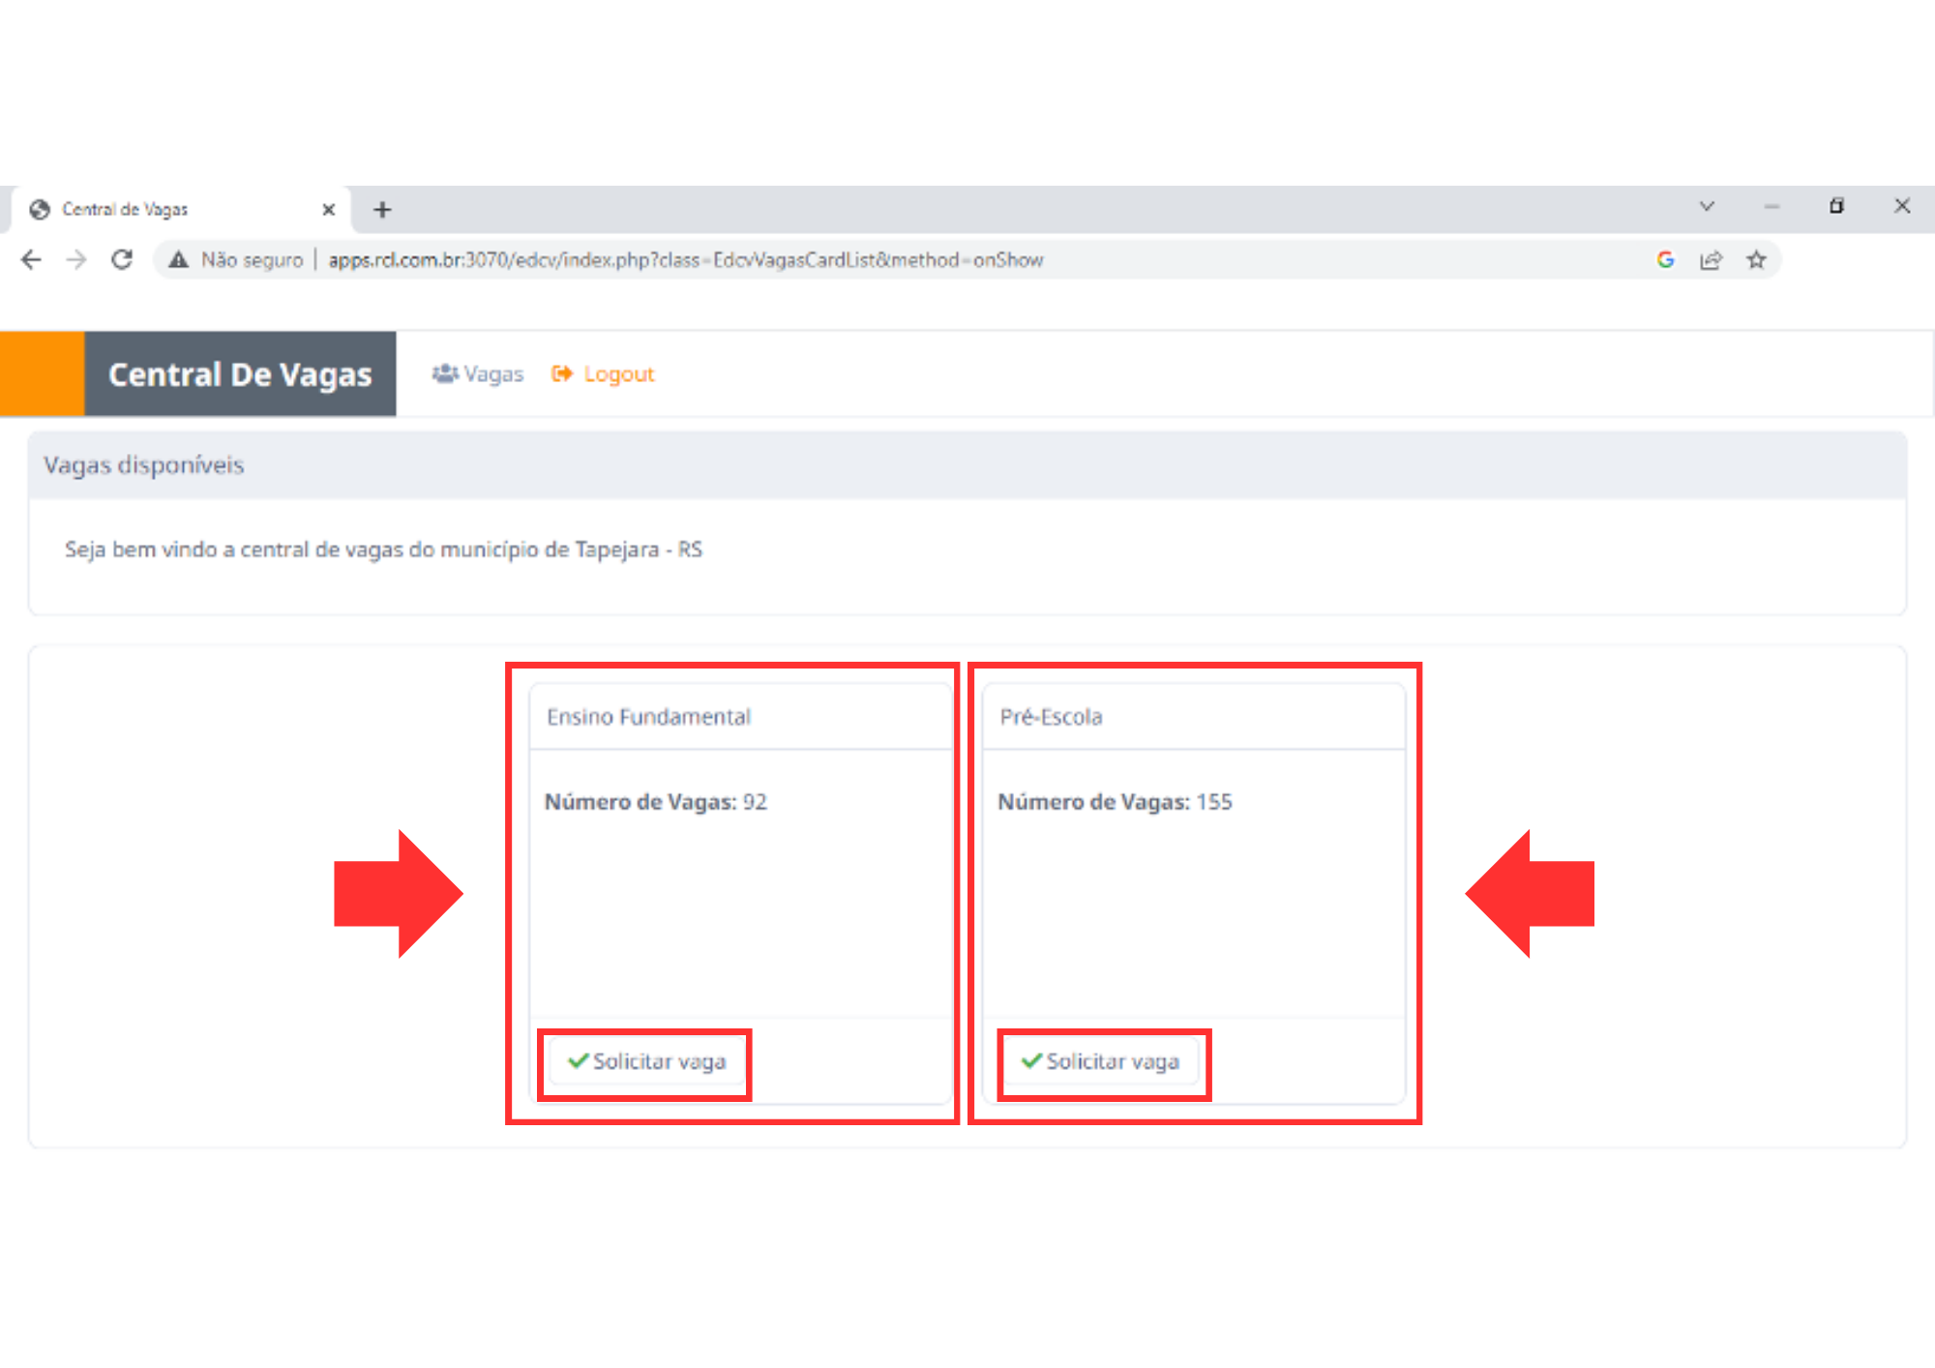Open the Vagas menu item

(477, 373)
